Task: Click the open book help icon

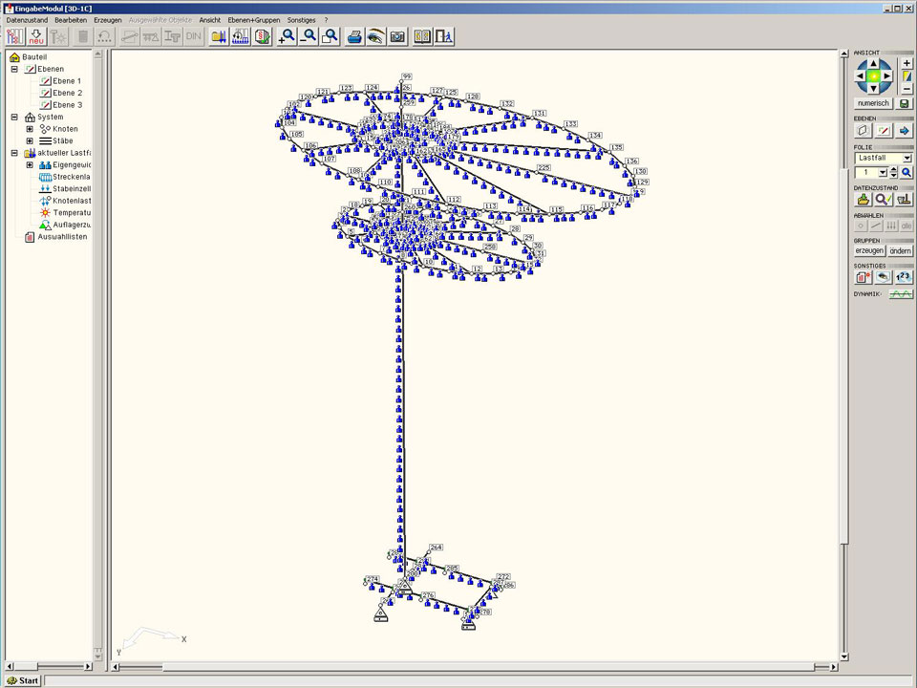Action: click(422, 36)
